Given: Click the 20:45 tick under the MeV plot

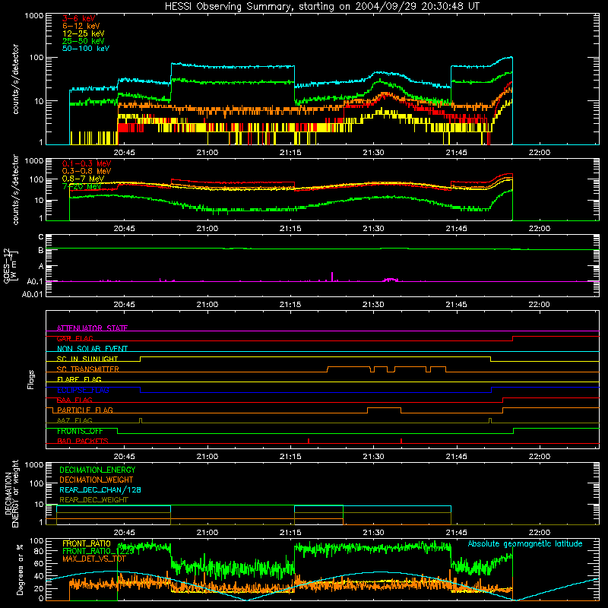Looking at the screenshot, I should coord(124,229).
